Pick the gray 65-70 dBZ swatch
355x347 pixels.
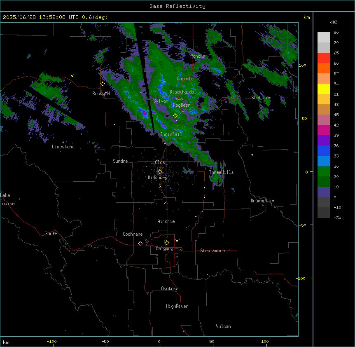tap(324, 47)
